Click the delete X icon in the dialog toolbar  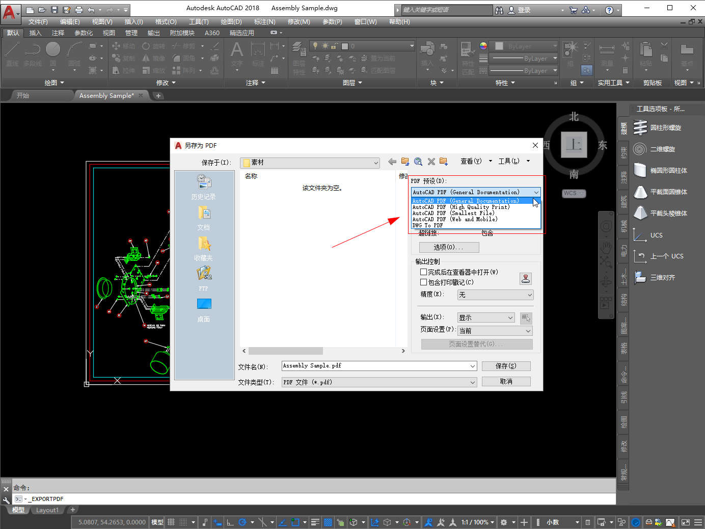(431, 162)
